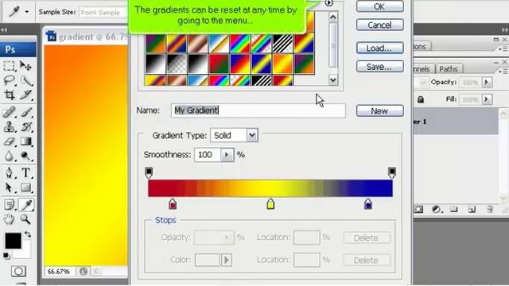Select the Path Selection tool

(x=9, y=187)
